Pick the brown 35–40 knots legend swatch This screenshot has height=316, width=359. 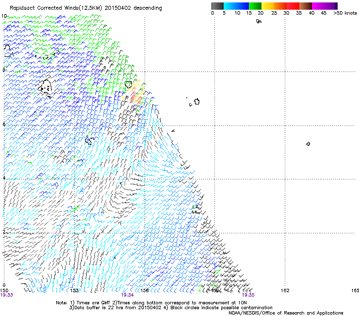(306, 6)
